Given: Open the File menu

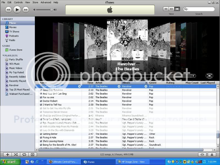Looking at the screenshot, I should 3,2.
